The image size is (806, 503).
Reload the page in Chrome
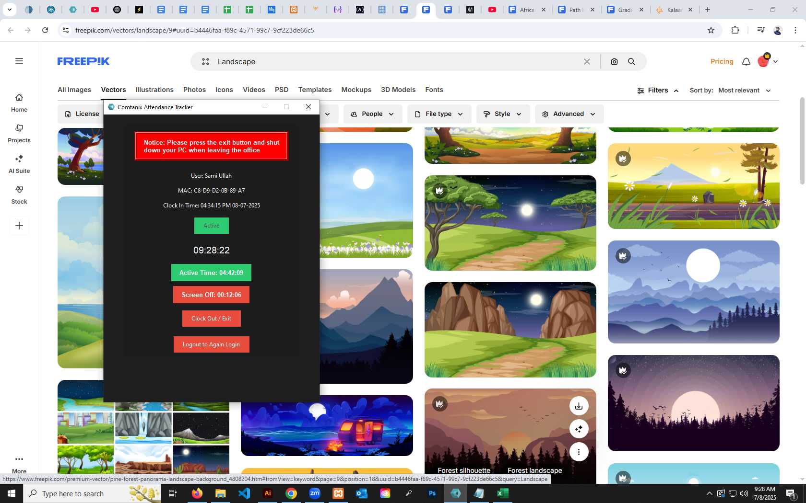coord(45,30)
